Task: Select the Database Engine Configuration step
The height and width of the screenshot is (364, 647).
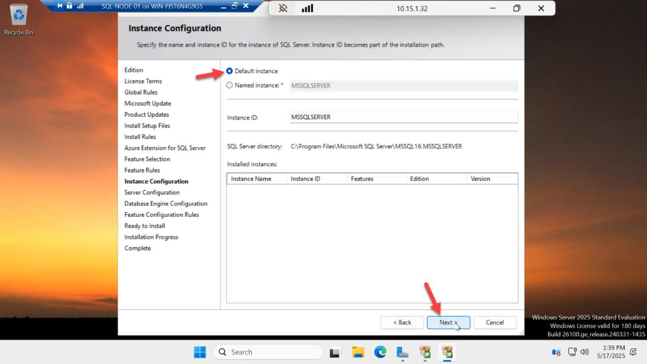Action: [x=166, y=203]
